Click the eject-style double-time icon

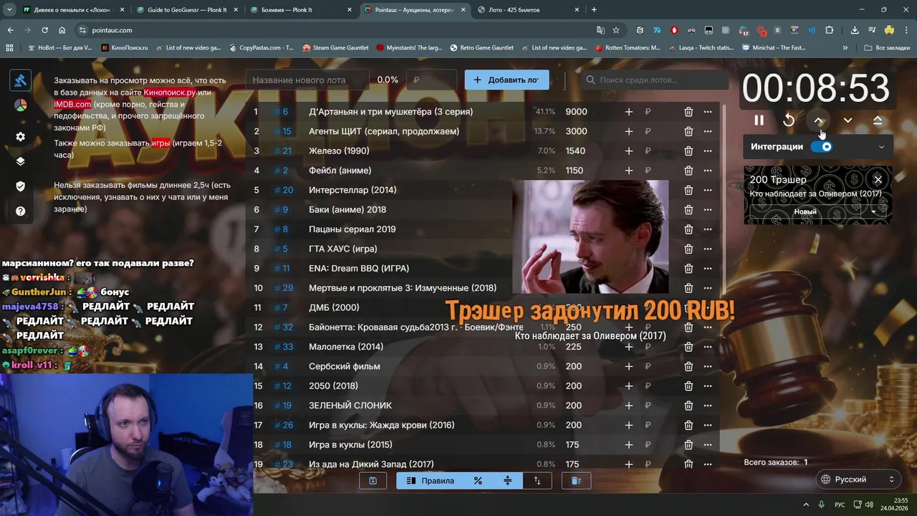[x=878, y=120]
